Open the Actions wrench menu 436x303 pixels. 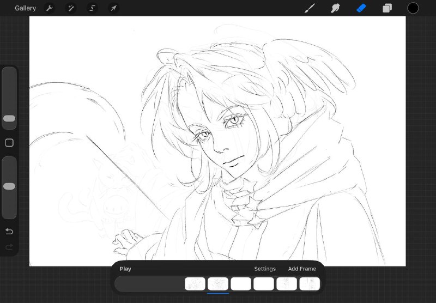(50, 8)
